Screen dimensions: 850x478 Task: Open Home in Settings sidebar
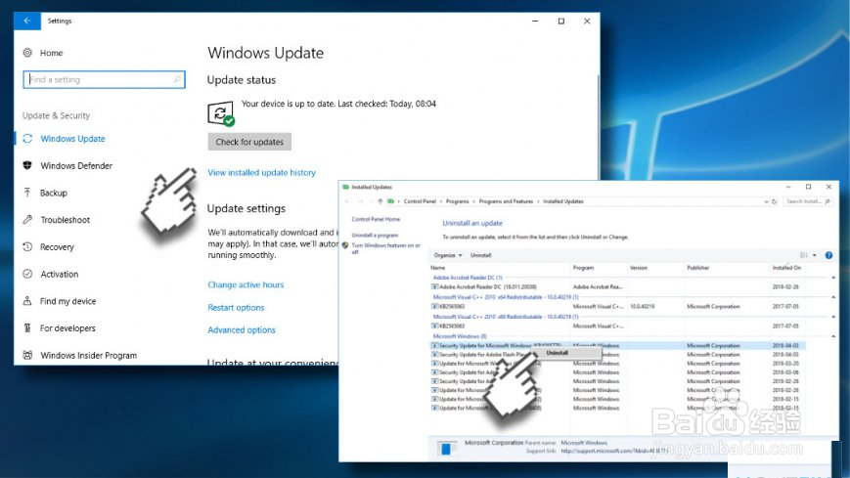51,53
